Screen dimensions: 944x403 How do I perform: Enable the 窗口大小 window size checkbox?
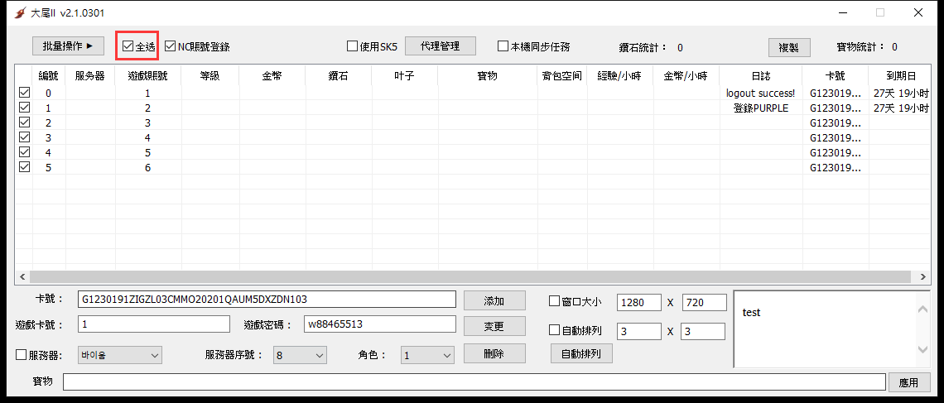(555, 301)
